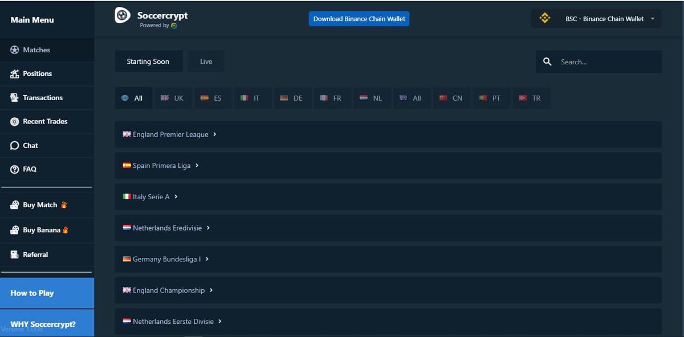Viewport: 684px width, 337px height.
Task: Expand Netherlands Eredivisie chevron
Action: [209, 228]
